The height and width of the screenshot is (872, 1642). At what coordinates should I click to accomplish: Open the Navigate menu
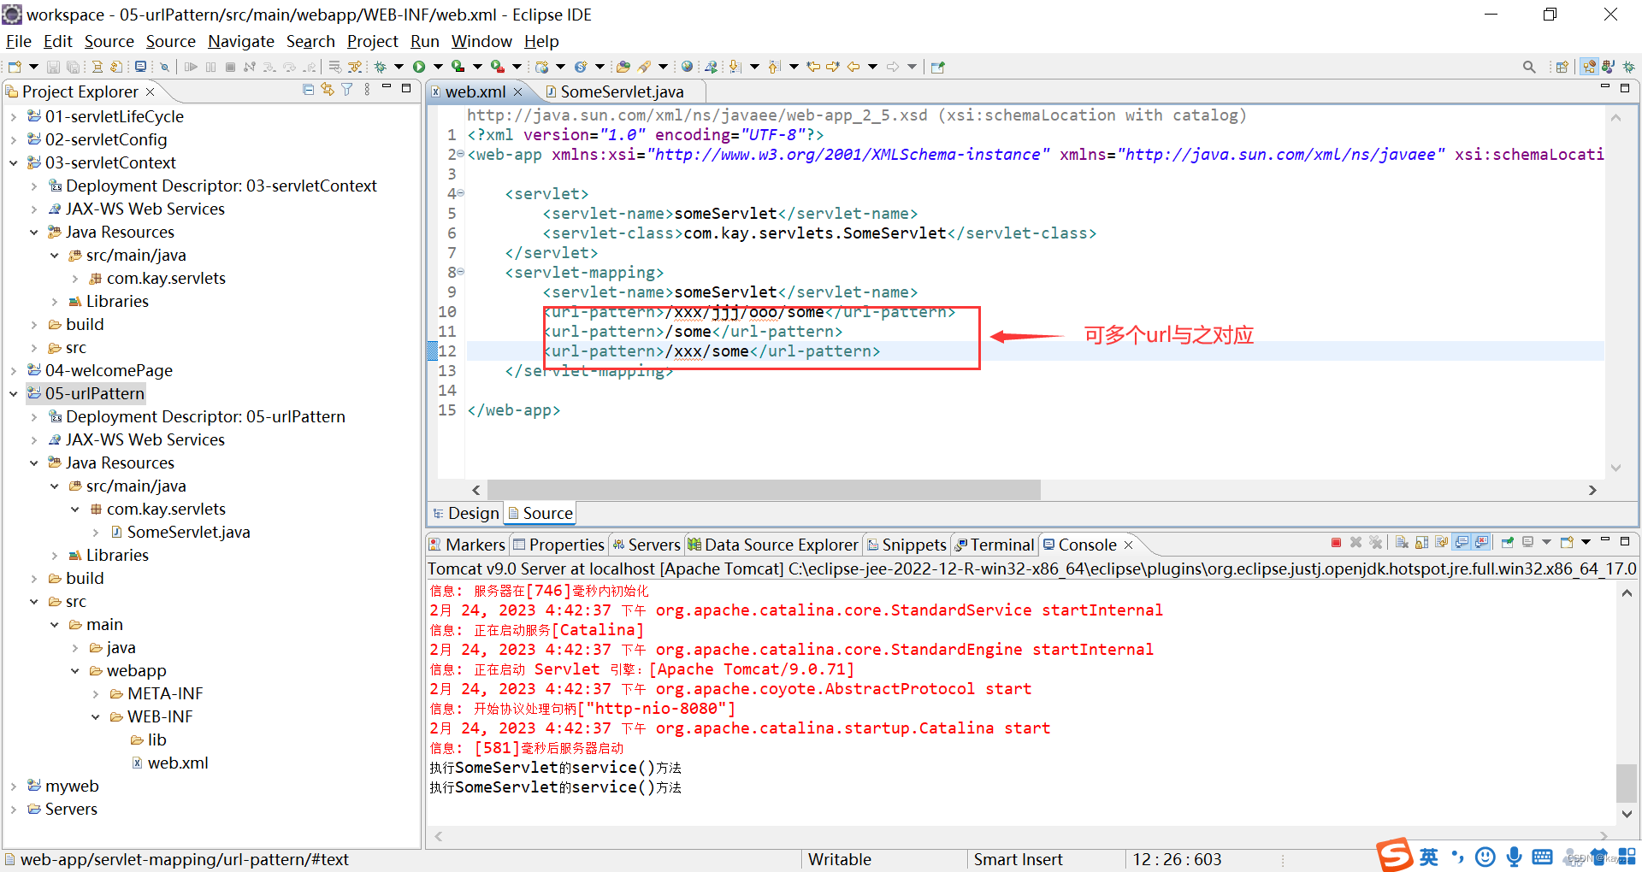click(x=241, y=41)
